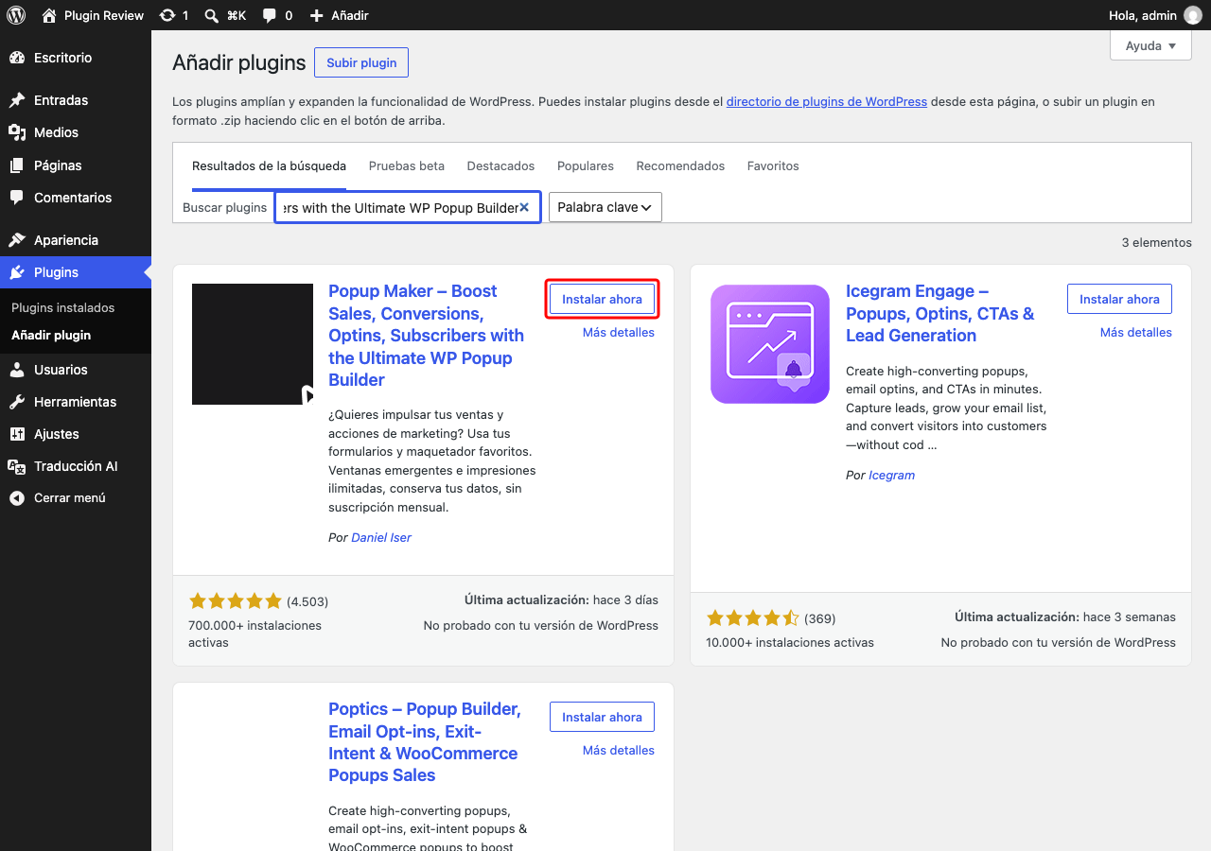Switch to Destacados tab
This screenshot has width=1211, height=851.
[x=500, y=165]
